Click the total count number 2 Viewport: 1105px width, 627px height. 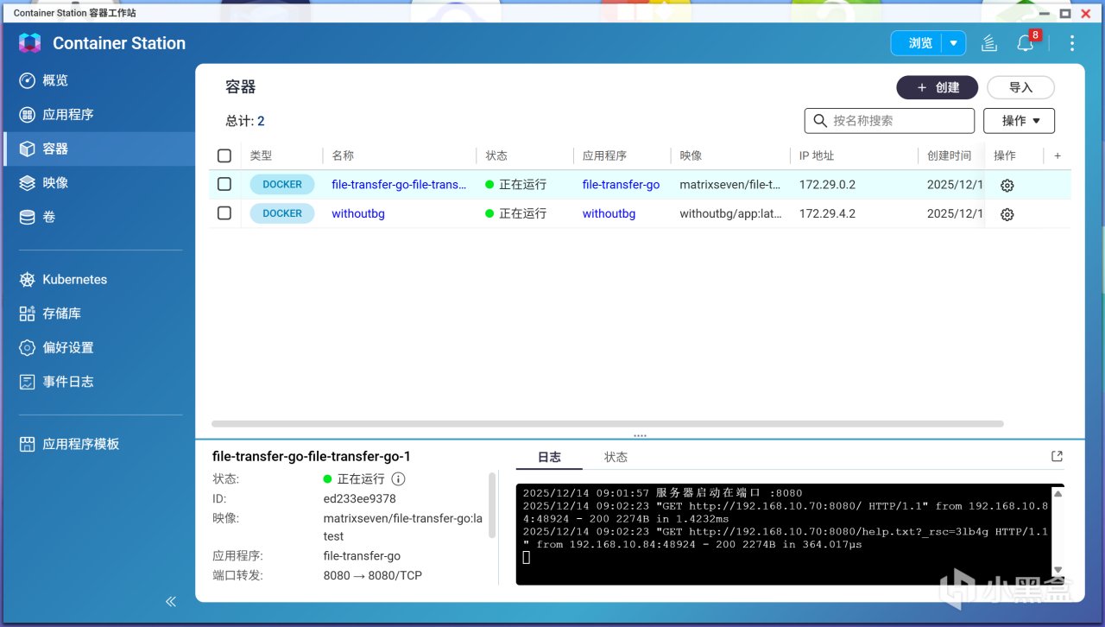tap(261, 122)
